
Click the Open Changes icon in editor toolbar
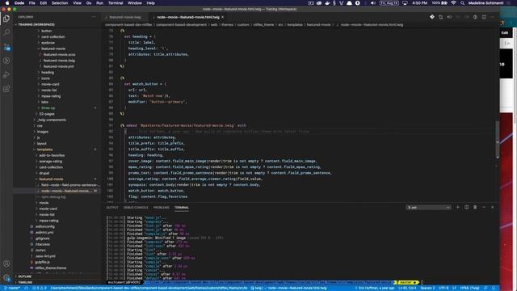tap(441, 17)
